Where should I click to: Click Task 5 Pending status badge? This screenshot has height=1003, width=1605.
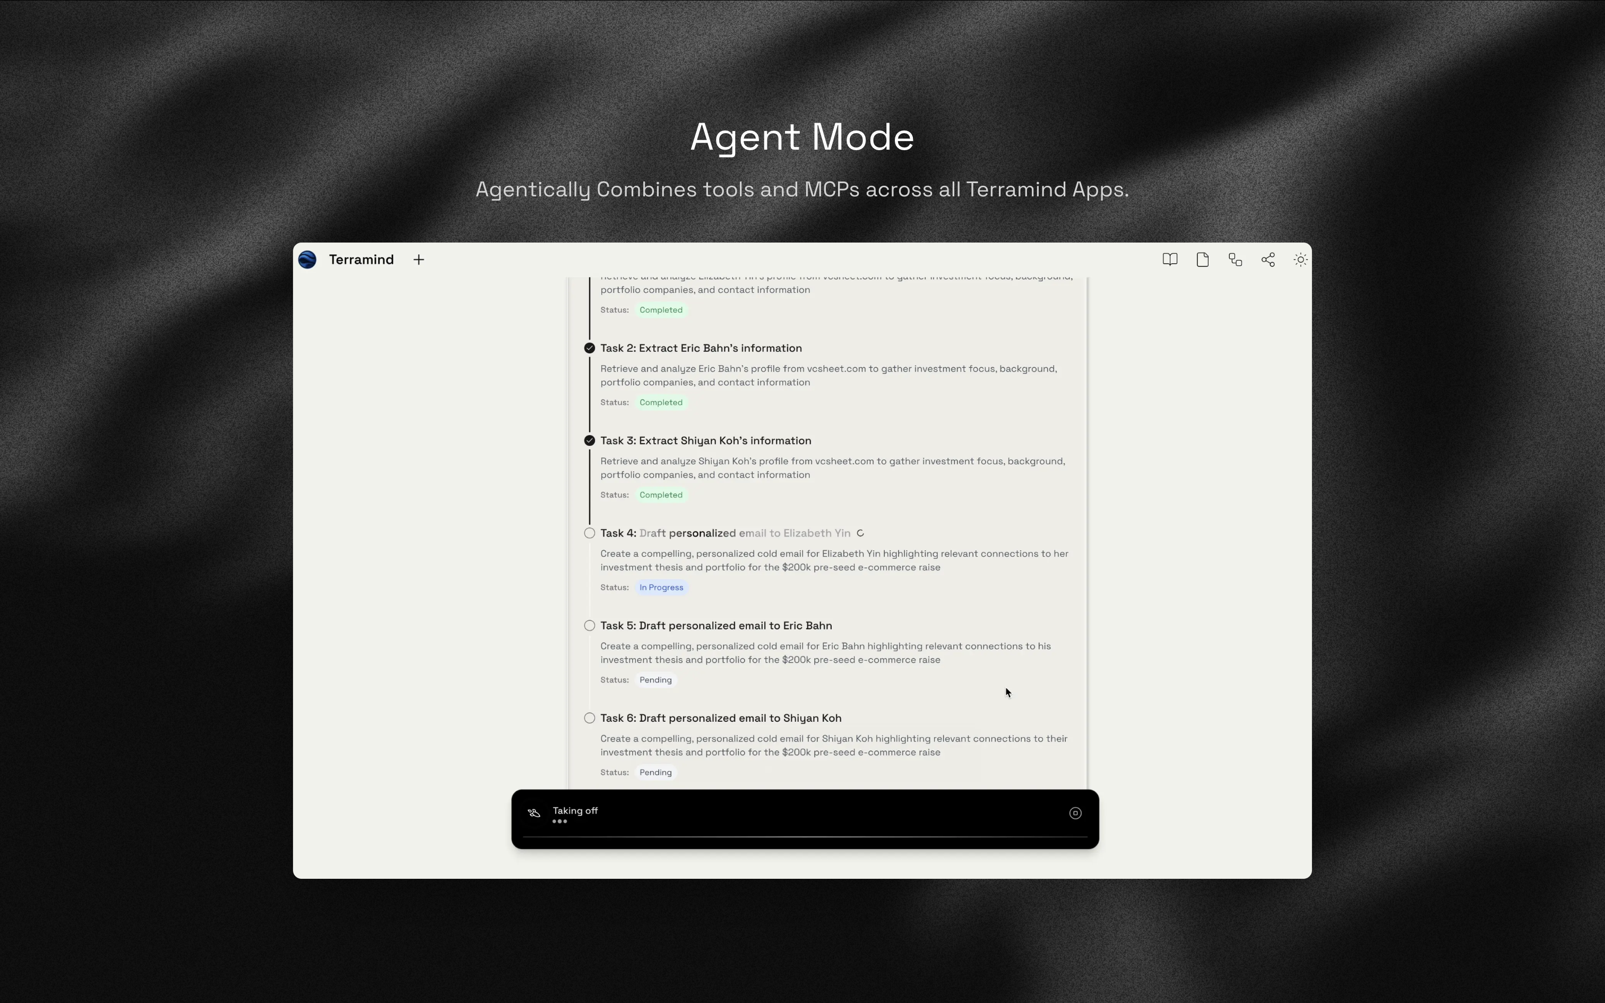click(x=655, y=680)
